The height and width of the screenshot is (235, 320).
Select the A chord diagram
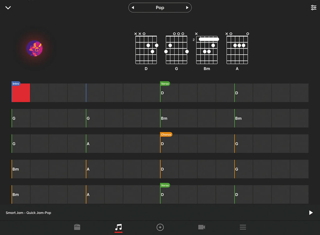pos(237,50)
